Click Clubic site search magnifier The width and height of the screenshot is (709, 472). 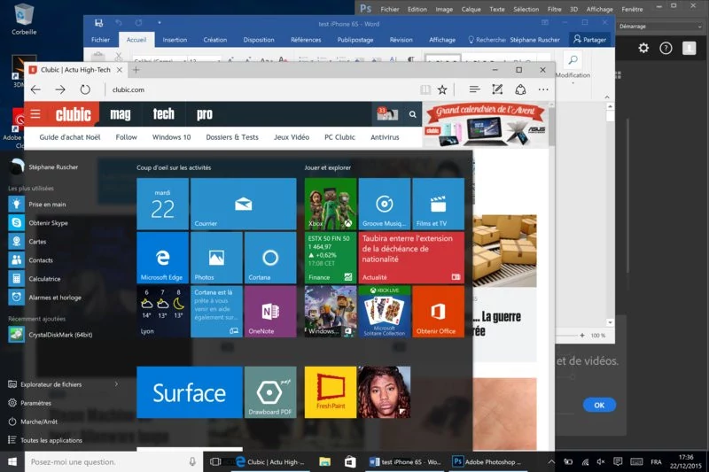pyautogui.click(x=412, y=114)
